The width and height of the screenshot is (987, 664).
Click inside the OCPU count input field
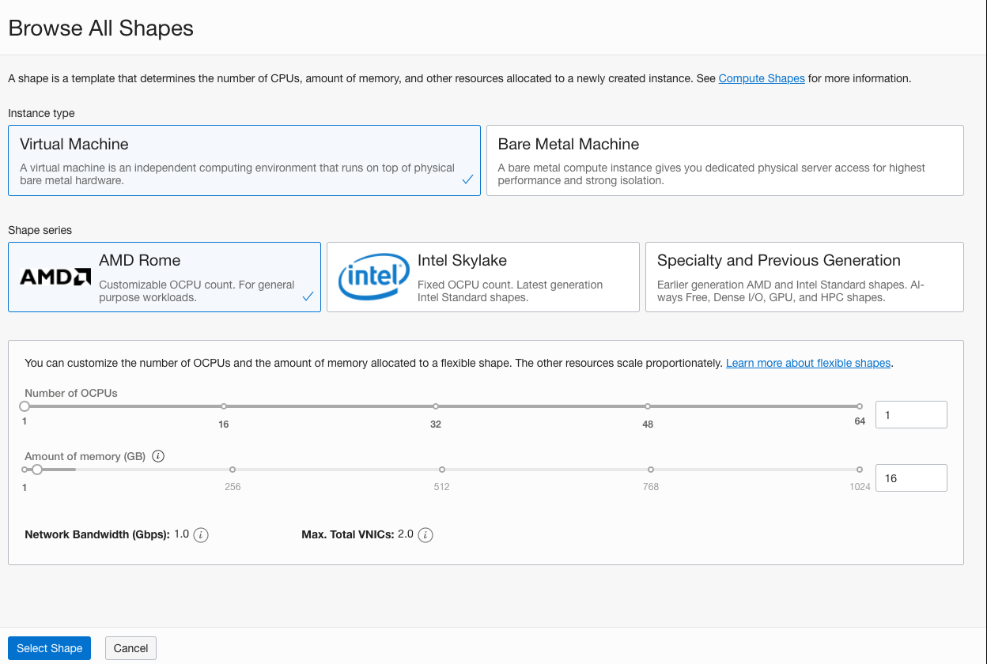pyautogui.click(x=911, y=414)
